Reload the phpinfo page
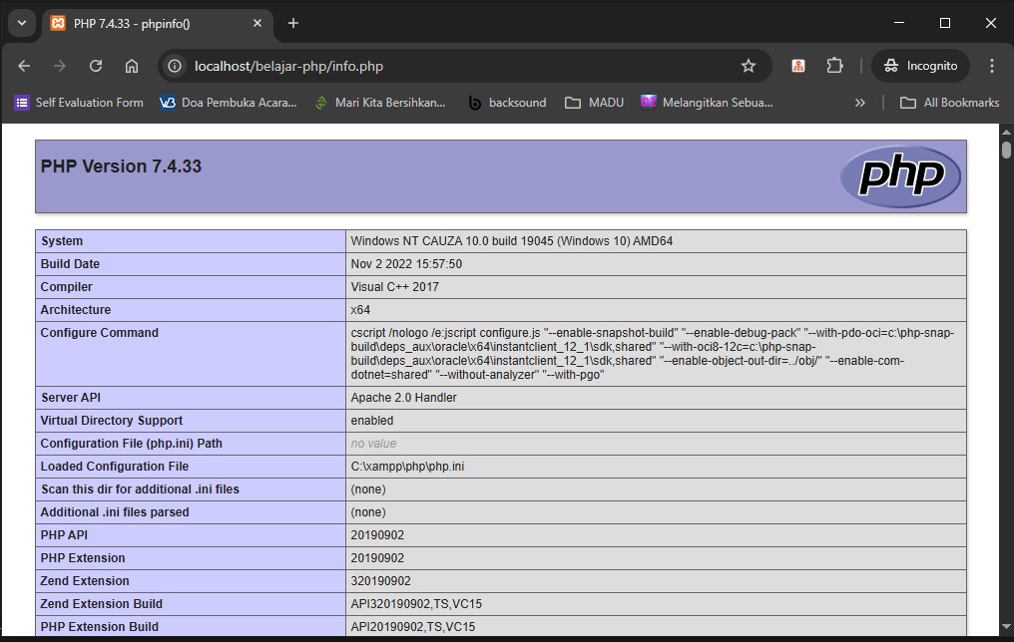1014x642 pixels. 96,66
